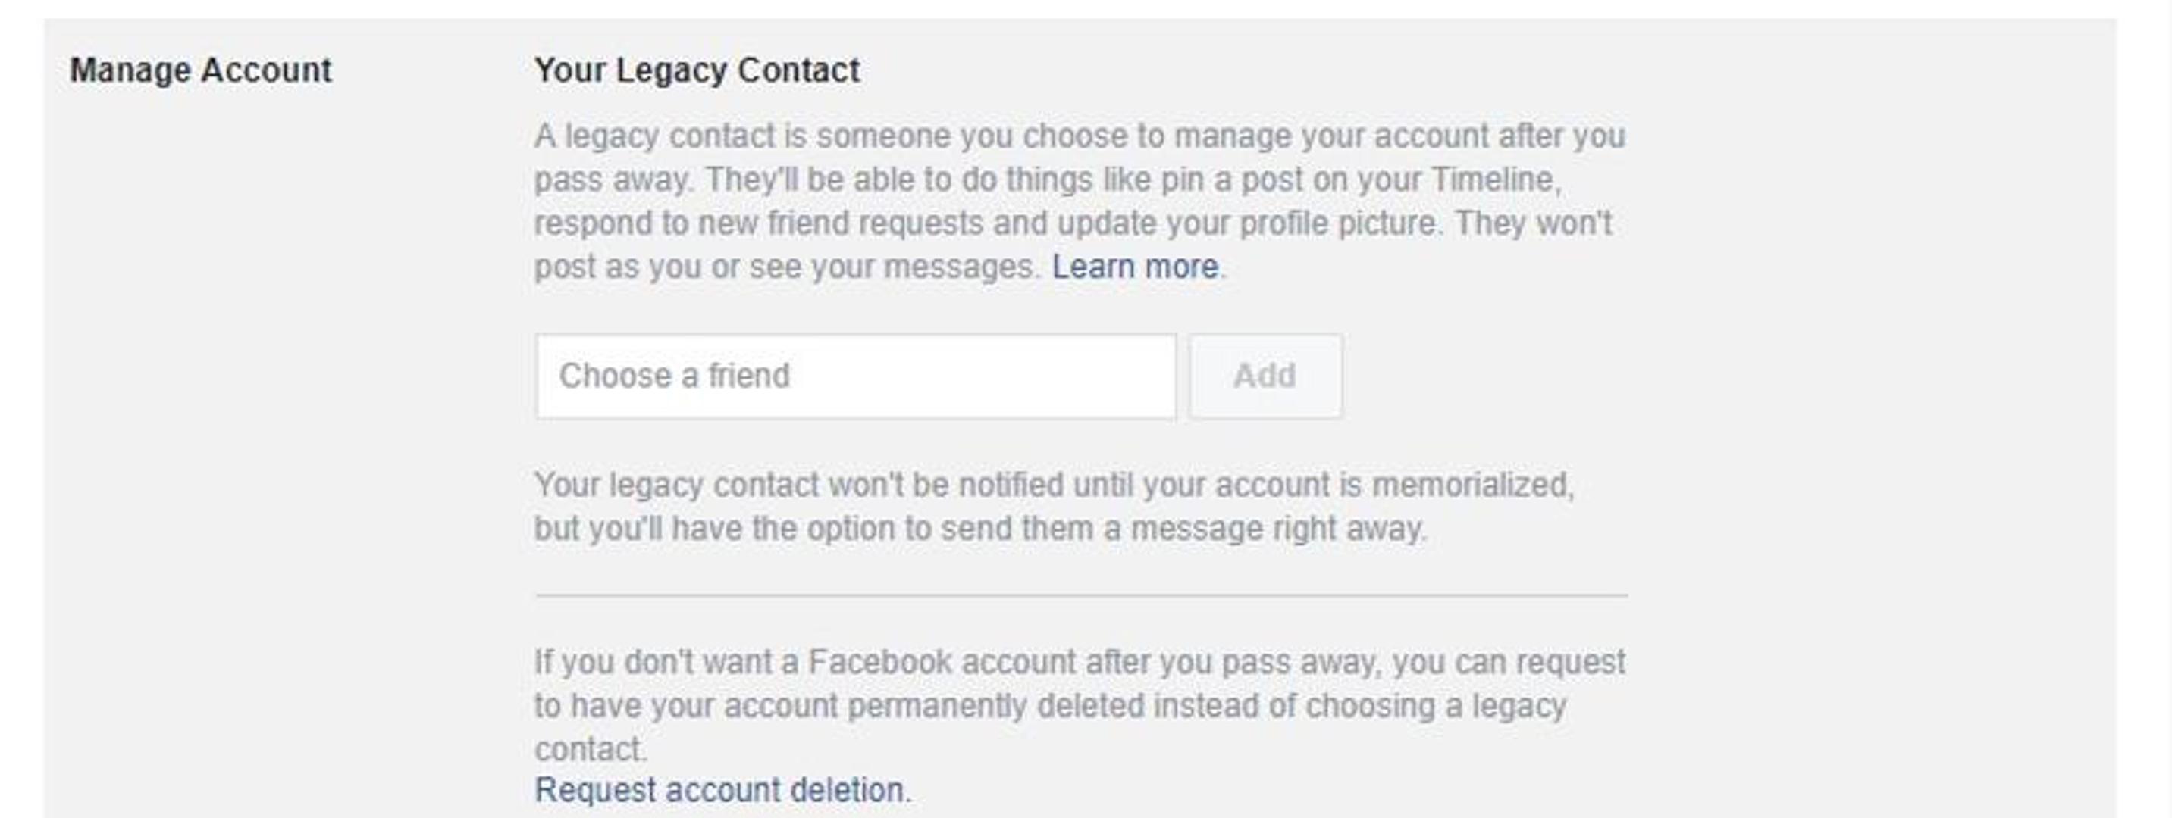Open the Learn more link
This screenshot has width=2172, height=818.
point(1135,267)
